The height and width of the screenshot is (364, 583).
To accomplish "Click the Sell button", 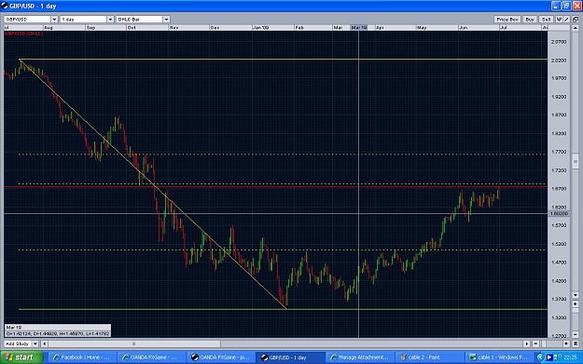I will coord(547,20).
